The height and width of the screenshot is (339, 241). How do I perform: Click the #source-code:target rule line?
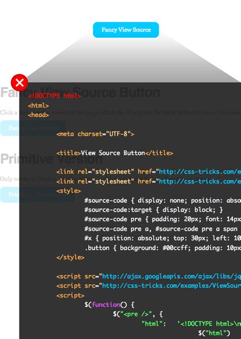[154, 210]
